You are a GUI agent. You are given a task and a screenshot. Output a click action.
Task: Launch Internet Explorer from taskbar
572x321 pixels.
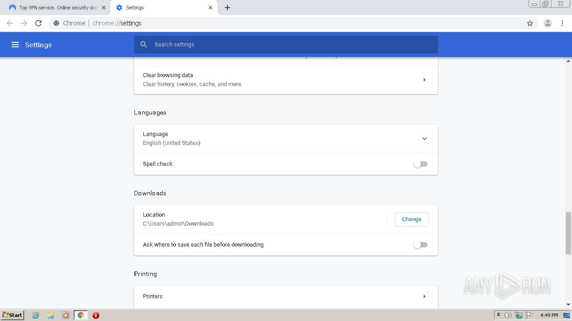point(36,315)
